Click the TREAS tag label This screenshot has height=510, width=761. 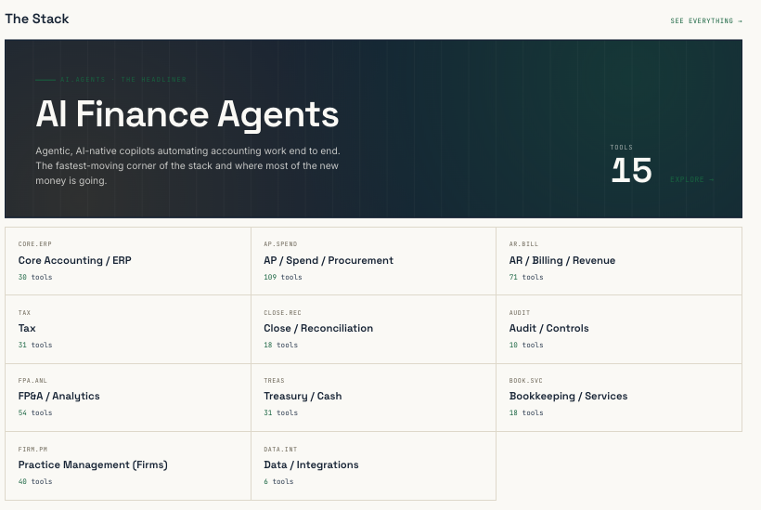pyautogui.click(x=274, y=380)
